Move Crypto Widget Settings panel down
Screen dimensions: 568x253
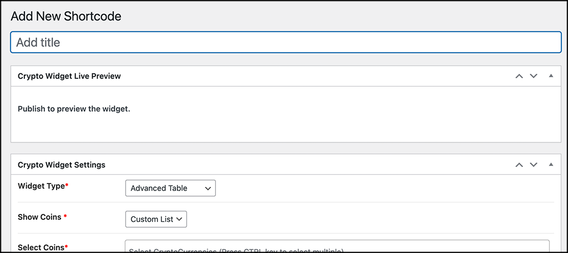533,165
